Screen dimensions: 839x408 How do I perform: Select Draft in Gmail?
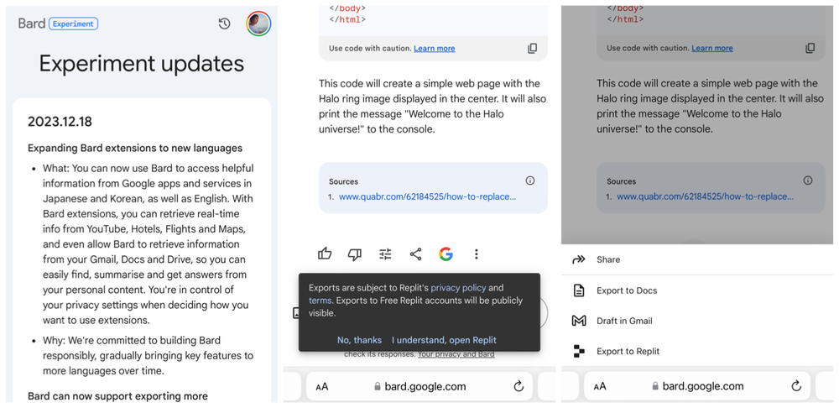point(624,321)
